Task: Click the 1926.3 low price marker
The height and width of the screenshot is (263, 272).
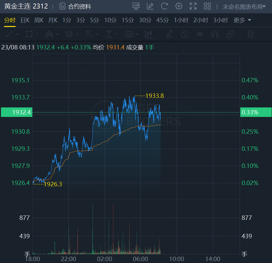Action: pyautogui.click(x=53, y=184)
